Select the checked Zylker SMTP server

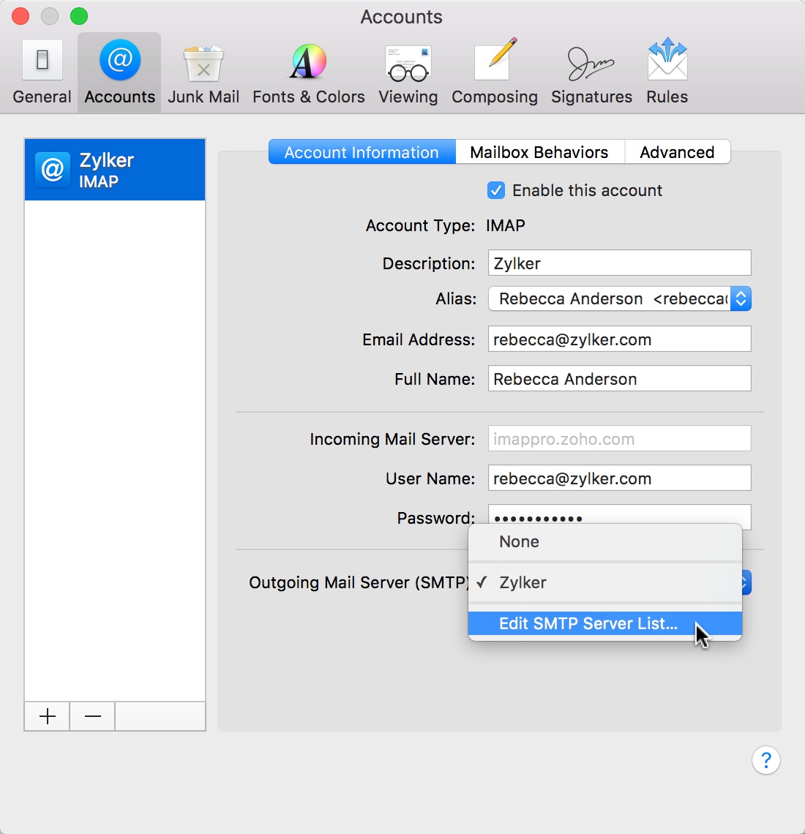(523, 582)
